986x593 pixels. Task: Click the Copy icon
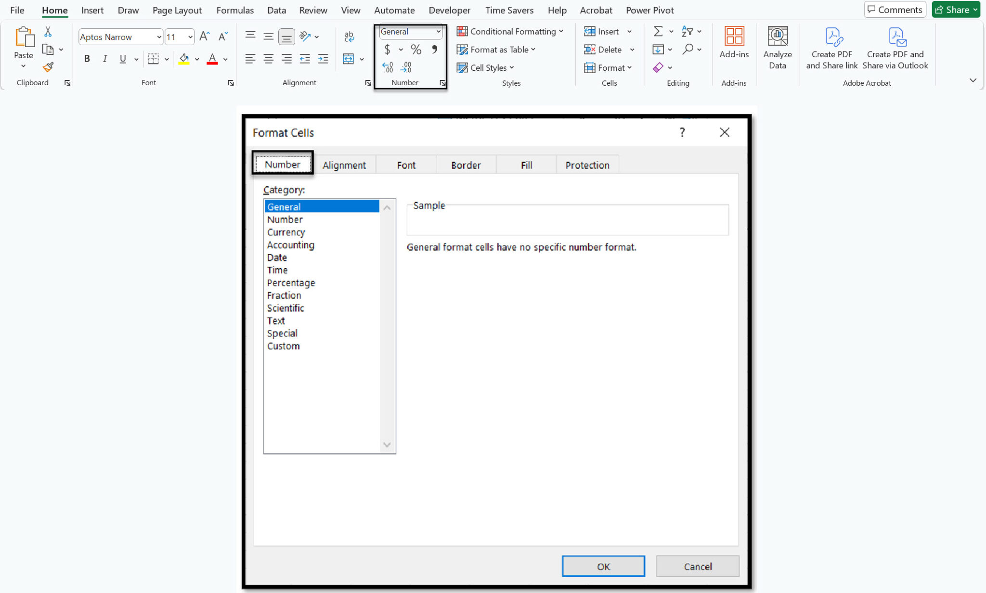(48, 49)
